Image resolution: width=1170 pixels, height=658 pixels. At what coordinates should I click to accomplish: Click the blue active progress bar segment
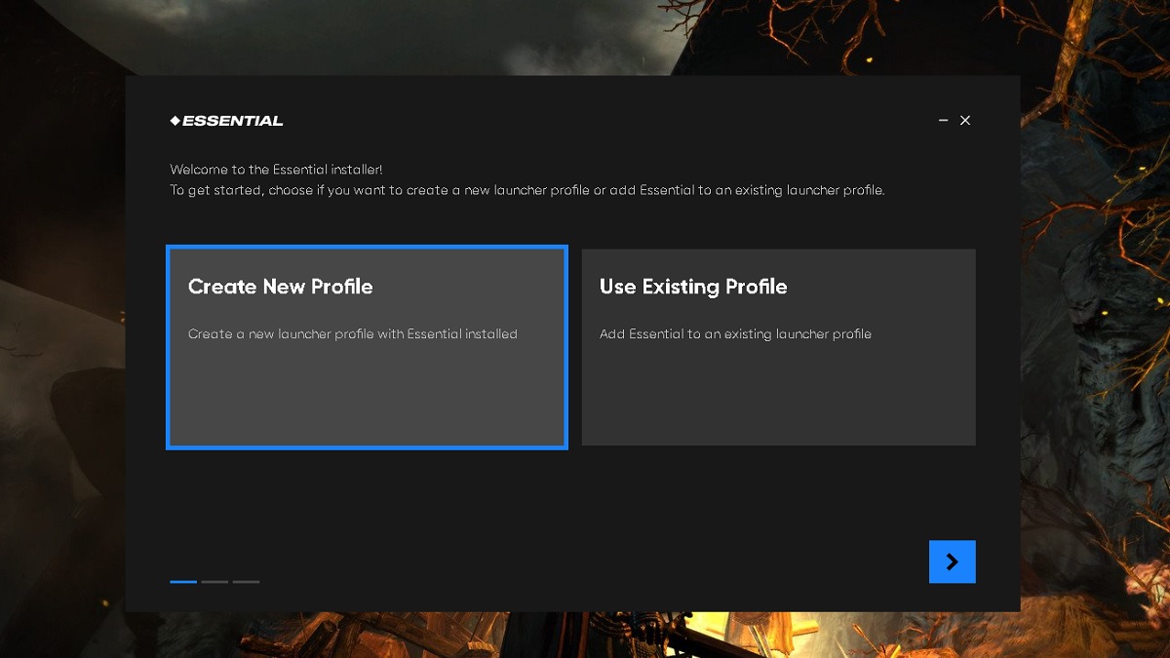click(x=183, y=581)
